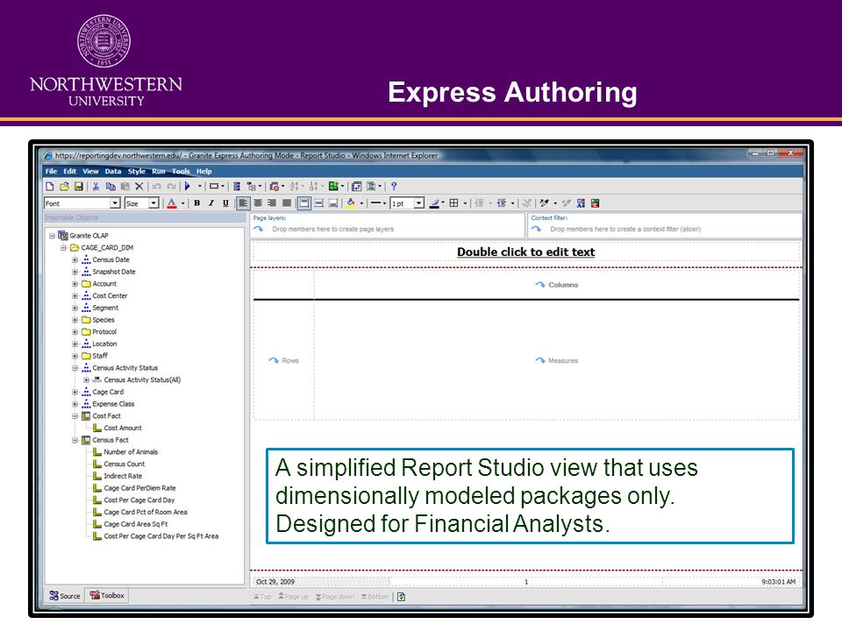Image resolution: width=842 pixels, height=631 pixels.
Task: Click the Undo arrow icon
Action: coord(156,186)
